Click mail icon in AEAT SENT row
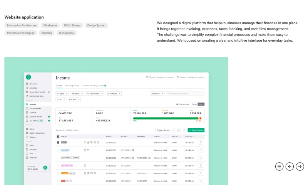This screenshot has width=308, height=185. coord(88,150)
